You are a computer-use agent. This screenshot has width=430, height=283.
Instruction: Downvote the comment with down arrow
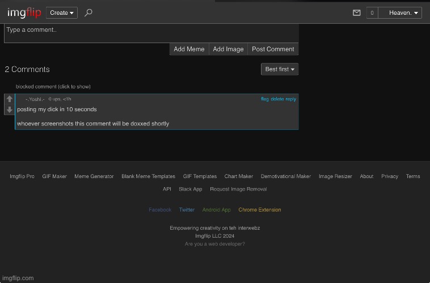click(9, 109)
